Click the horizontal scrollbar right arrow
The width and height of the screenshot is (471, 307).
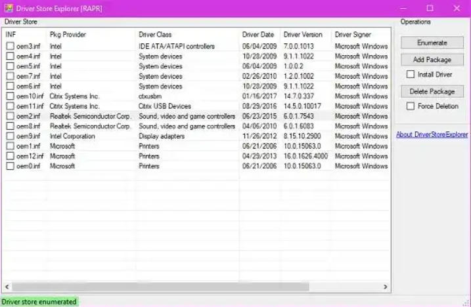[x=386, y=287]
